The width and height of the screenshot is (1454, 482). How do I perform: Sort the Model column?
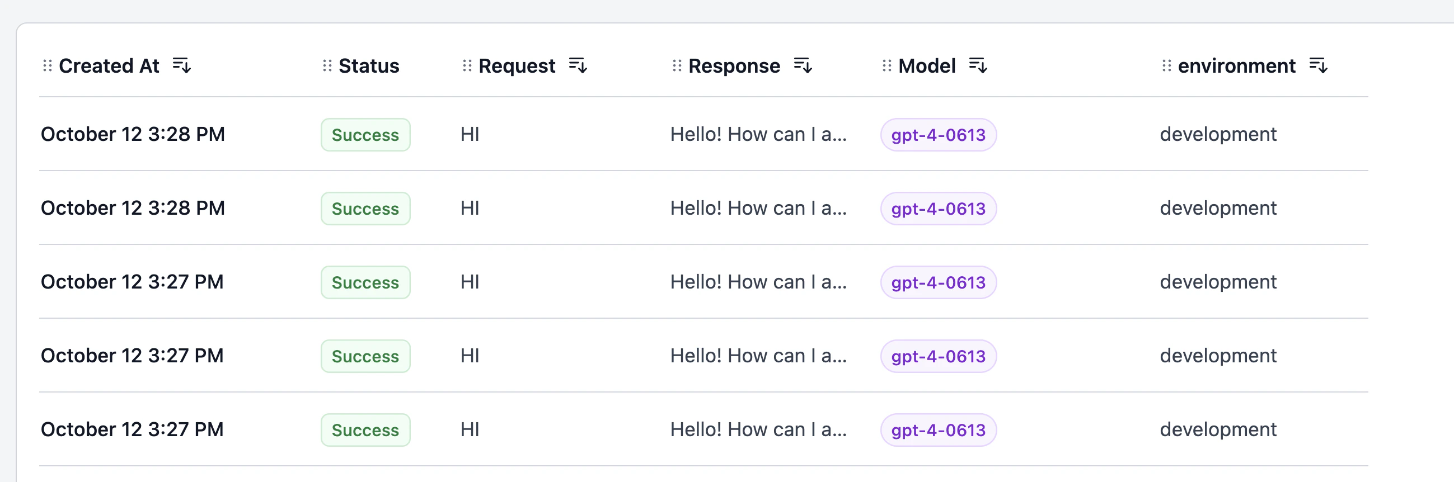click(979, 66)
